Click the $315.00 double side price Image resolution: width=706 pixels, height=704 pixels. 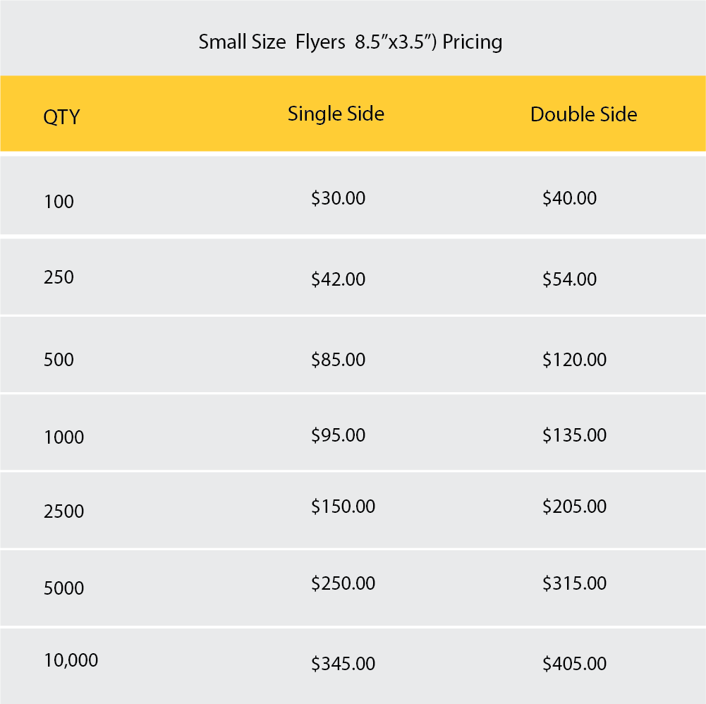tap(574, 583)
